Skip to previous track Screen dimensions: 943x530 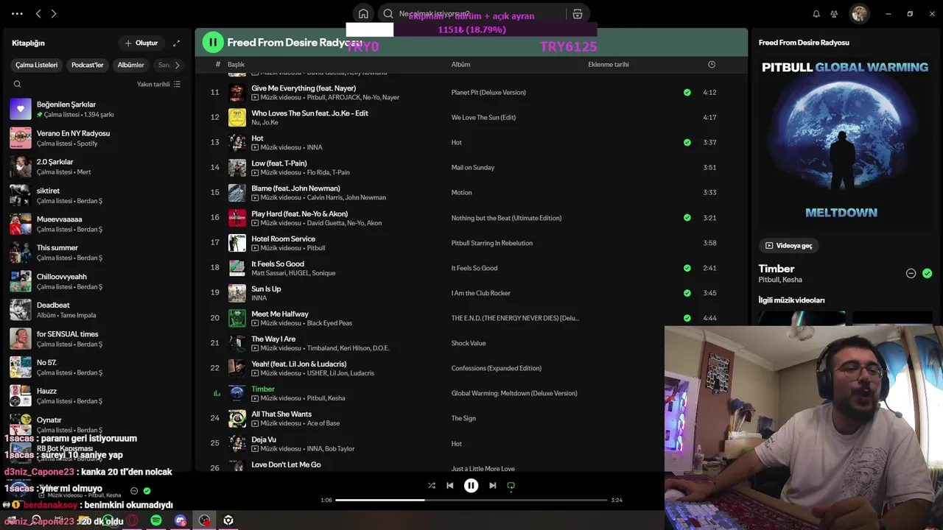[x=449, y=485]
